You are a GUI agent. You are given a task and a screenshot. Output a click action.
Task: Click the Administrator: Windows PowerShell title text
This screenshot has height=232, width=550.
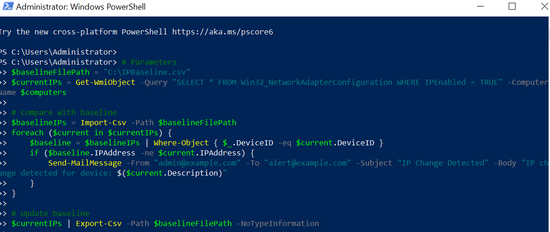point(81,7)
